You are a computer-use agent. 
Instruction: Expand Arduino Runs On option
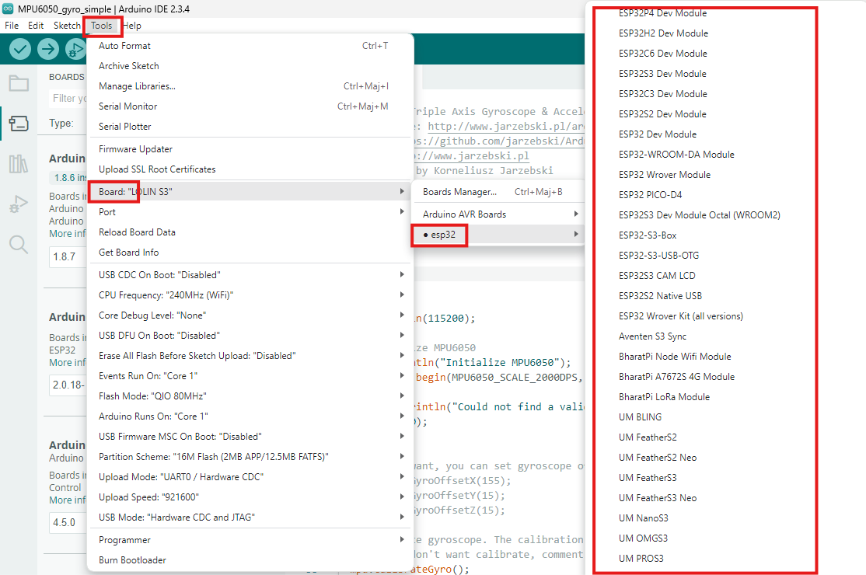pos(250,416)
